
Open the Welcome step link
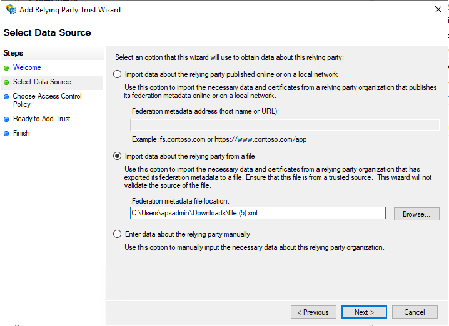point(27,67)
